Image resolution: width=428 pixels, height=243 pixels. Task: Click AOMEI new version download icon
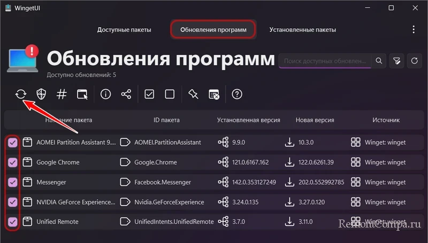289,142
